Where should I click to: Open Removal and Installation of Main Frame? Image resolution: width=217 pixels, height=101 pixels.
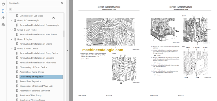38,35
